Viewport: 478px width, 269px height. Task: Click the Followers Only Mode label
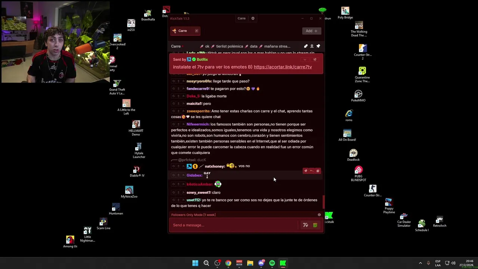pyautogui.click(x=193, y=215)
